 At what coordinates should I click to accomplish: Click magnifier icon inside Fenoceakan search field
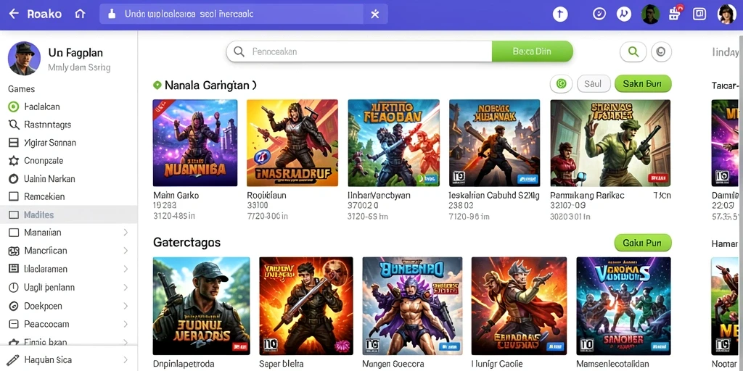[x=239, y=51]
